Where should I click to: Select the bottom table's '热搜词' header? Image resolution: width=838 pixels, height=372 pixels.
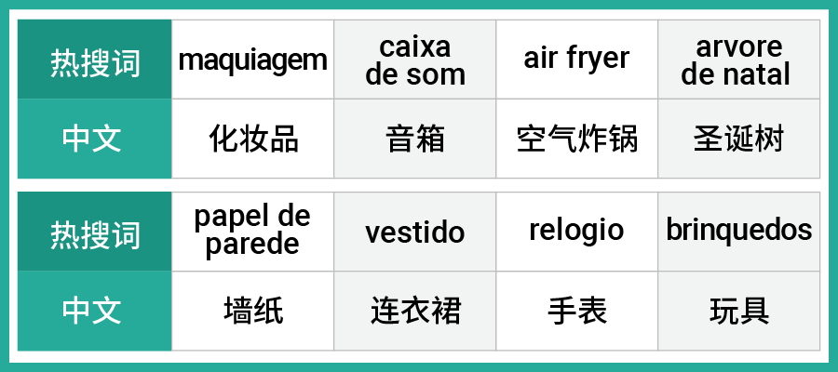click(x=94, y=231)
